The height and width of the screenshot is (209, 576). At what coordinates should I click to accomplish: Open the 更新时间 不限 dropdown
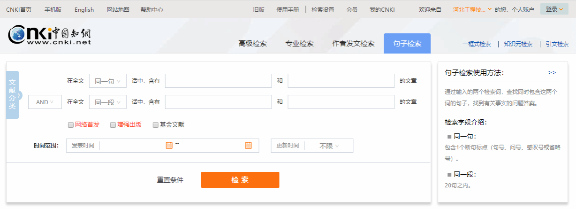329,146
